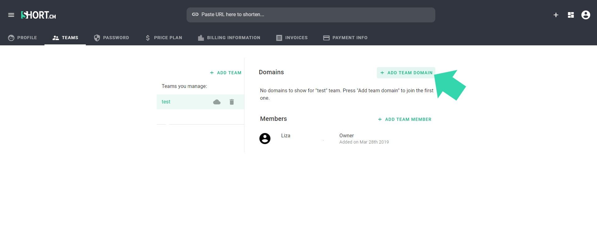
Task: Switch to the Teams tab
Action: point(65,38)
